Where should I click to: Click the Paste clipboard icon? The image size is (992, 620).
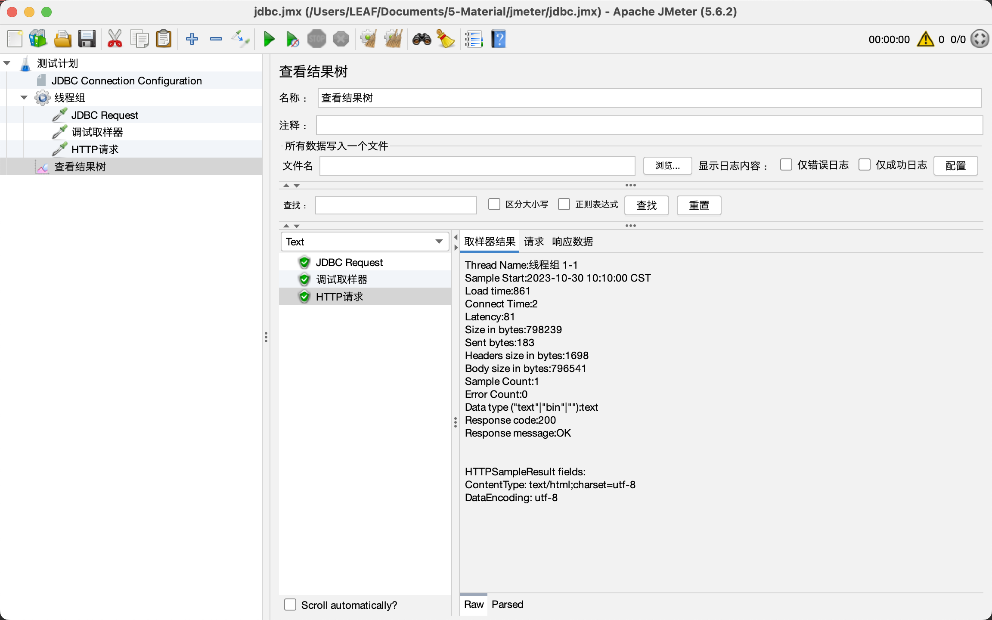(x=164, y=39)
